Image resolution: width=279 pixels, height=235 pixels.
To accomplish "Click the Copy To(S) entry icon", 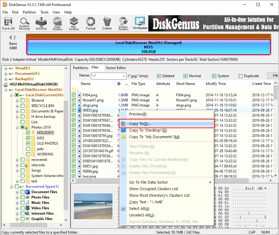I will coord(124,124).
